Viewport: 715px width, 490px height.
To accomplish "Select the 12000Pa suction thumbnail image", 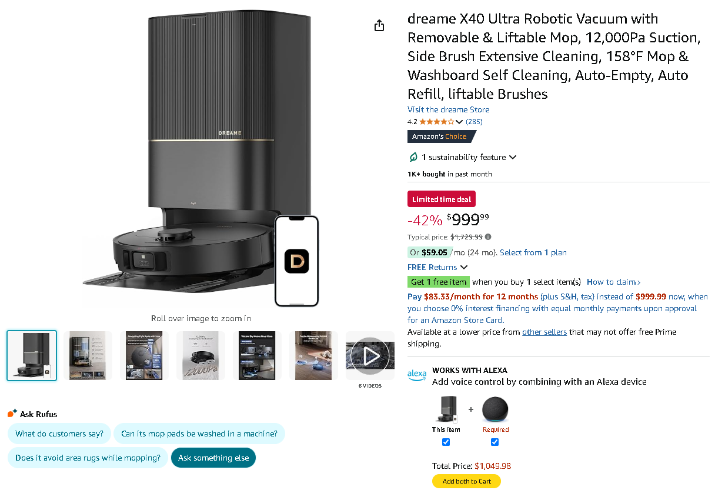I will (201, 355).
